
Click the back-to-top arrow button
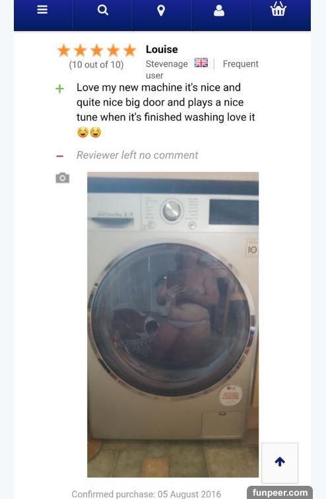click(280, 463)
